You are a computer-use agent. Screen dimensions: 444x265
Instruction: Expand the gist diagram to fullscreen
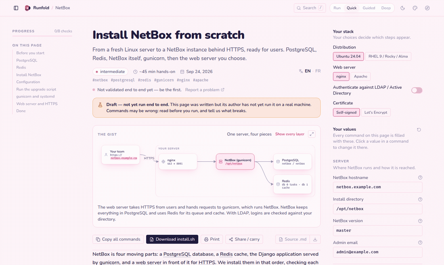pos(312,134)
